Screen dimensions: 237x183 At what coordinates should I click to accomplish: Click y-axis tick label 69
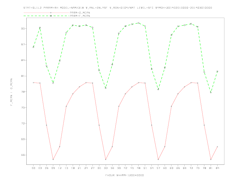[23, 139]
